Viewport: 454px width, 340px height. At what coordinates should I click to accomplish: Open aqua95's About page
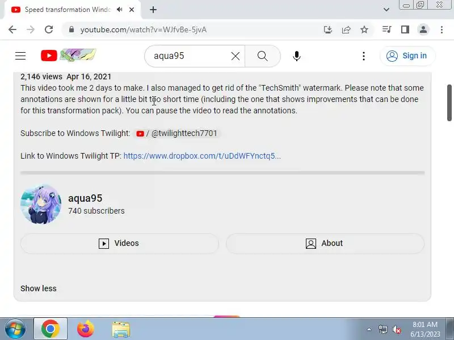325,244
